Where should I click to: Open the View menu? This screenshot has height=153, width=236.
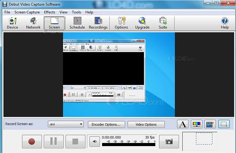[63, 12]
